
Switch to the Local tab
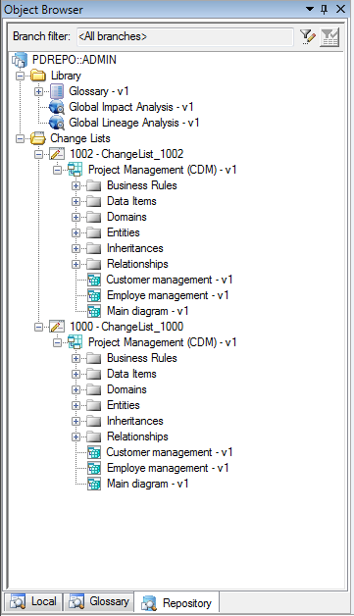click(x=33, y=601)
